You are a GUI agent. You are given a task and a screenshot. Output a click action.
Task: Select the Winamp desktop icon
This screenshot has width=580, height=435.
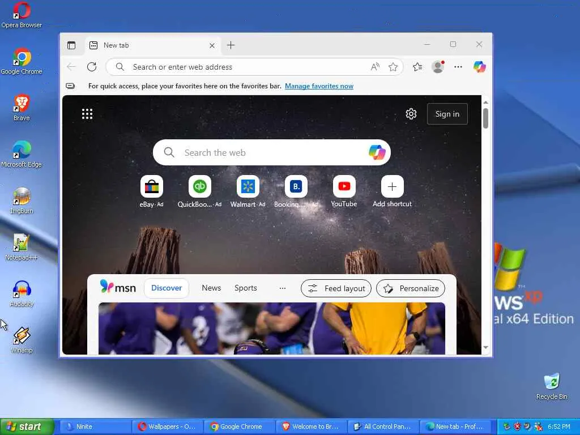[22, 340]
